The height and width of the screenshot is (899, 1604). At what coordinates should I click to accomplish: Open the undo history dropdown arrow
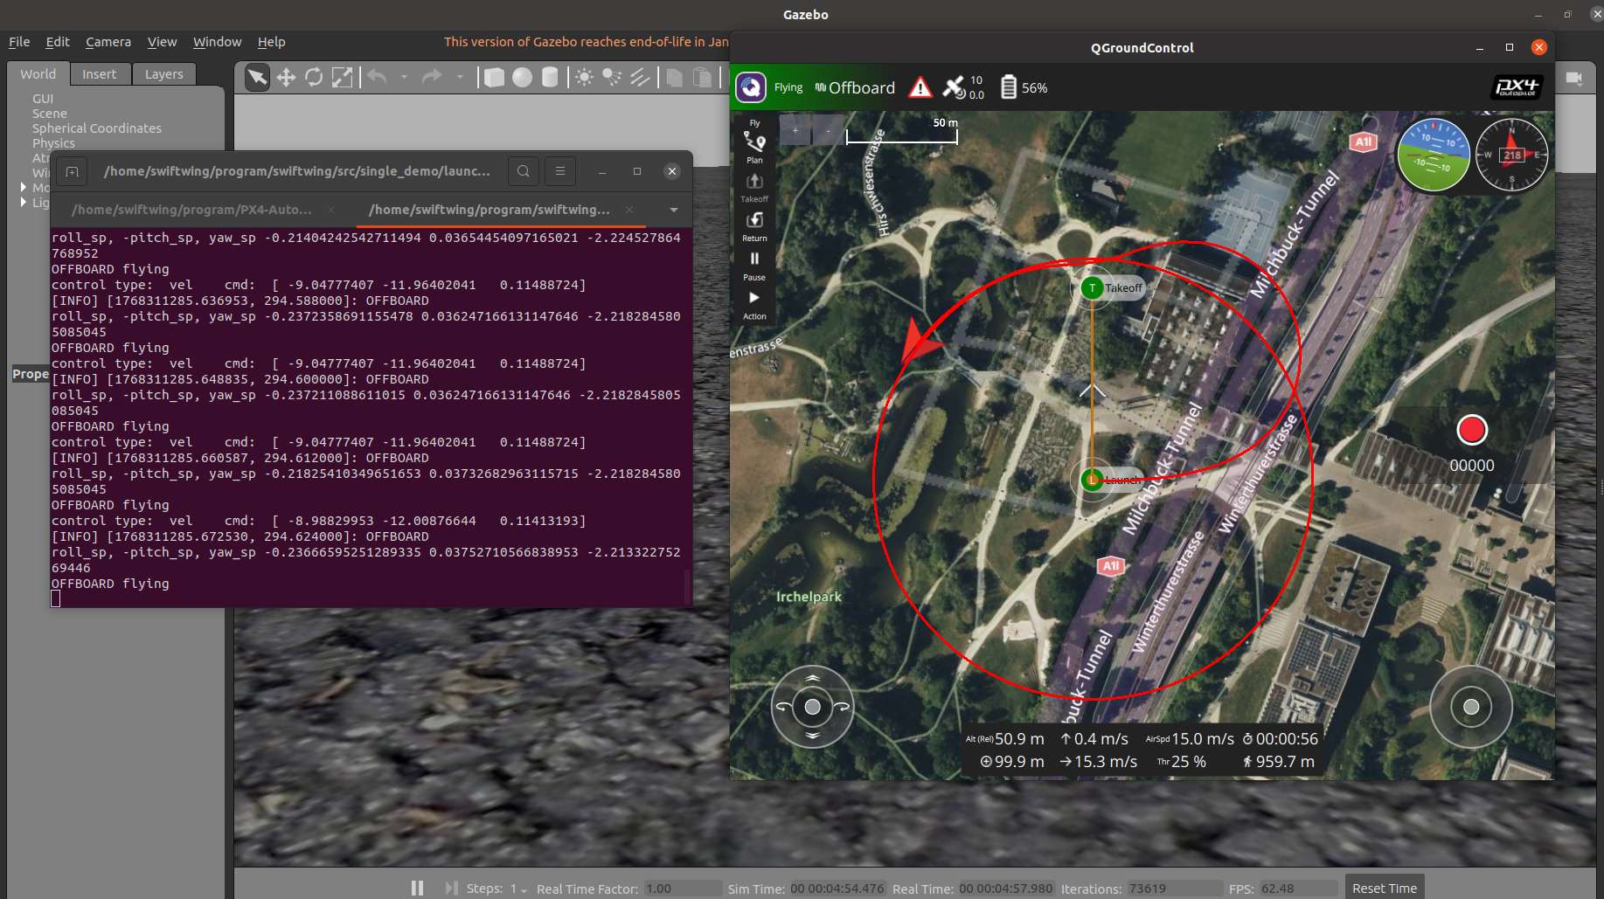(404, 78)
